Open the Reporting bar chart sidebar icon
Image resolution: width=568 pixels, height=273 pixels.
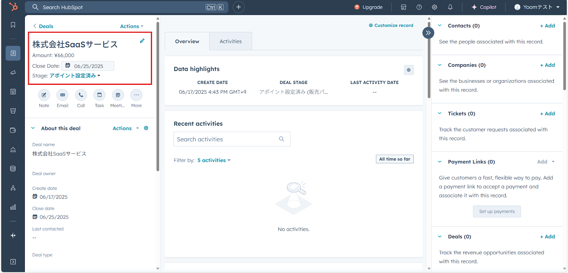point(13,207)
